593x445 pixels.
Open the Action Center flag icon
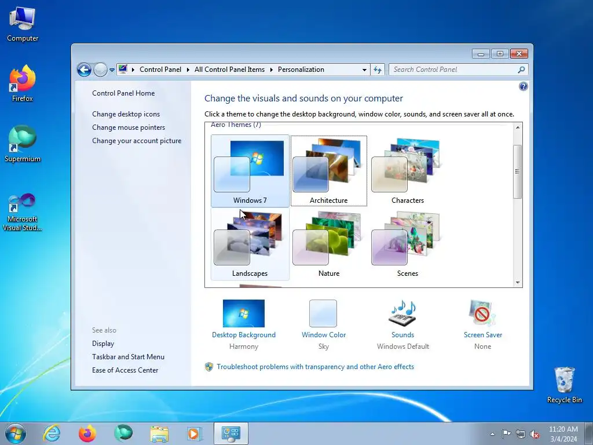(x=506, y=434)
